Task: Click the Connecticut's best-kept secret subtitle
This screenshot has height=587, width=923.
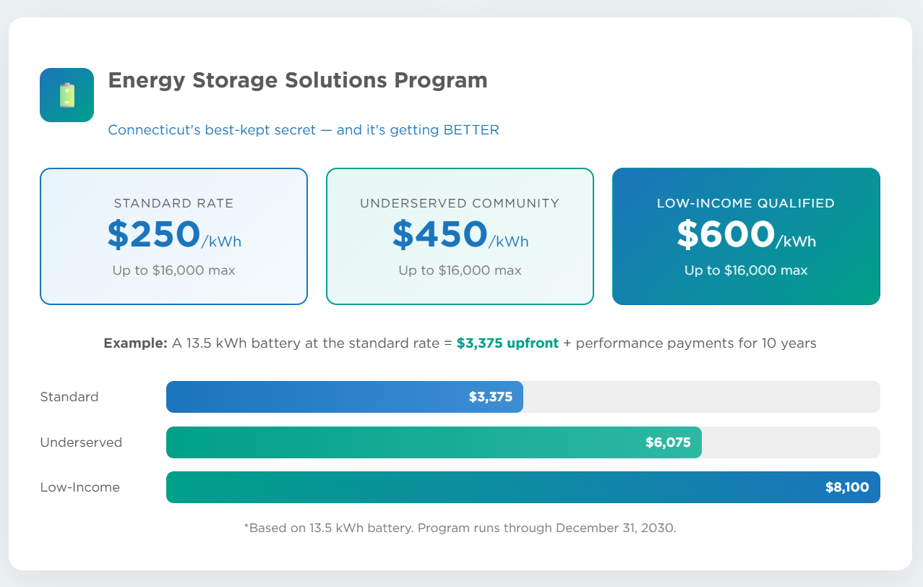Action: point(303,130)
